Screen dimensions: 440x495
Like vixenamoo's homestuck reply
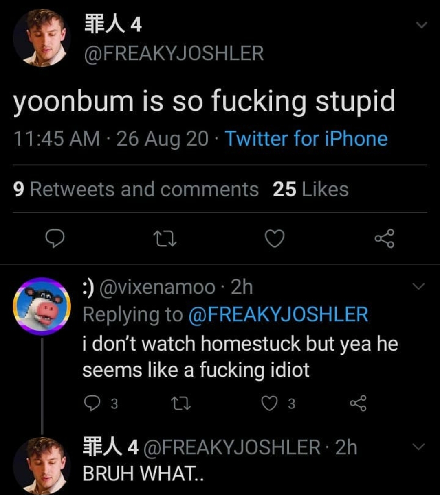pos(269,403)
